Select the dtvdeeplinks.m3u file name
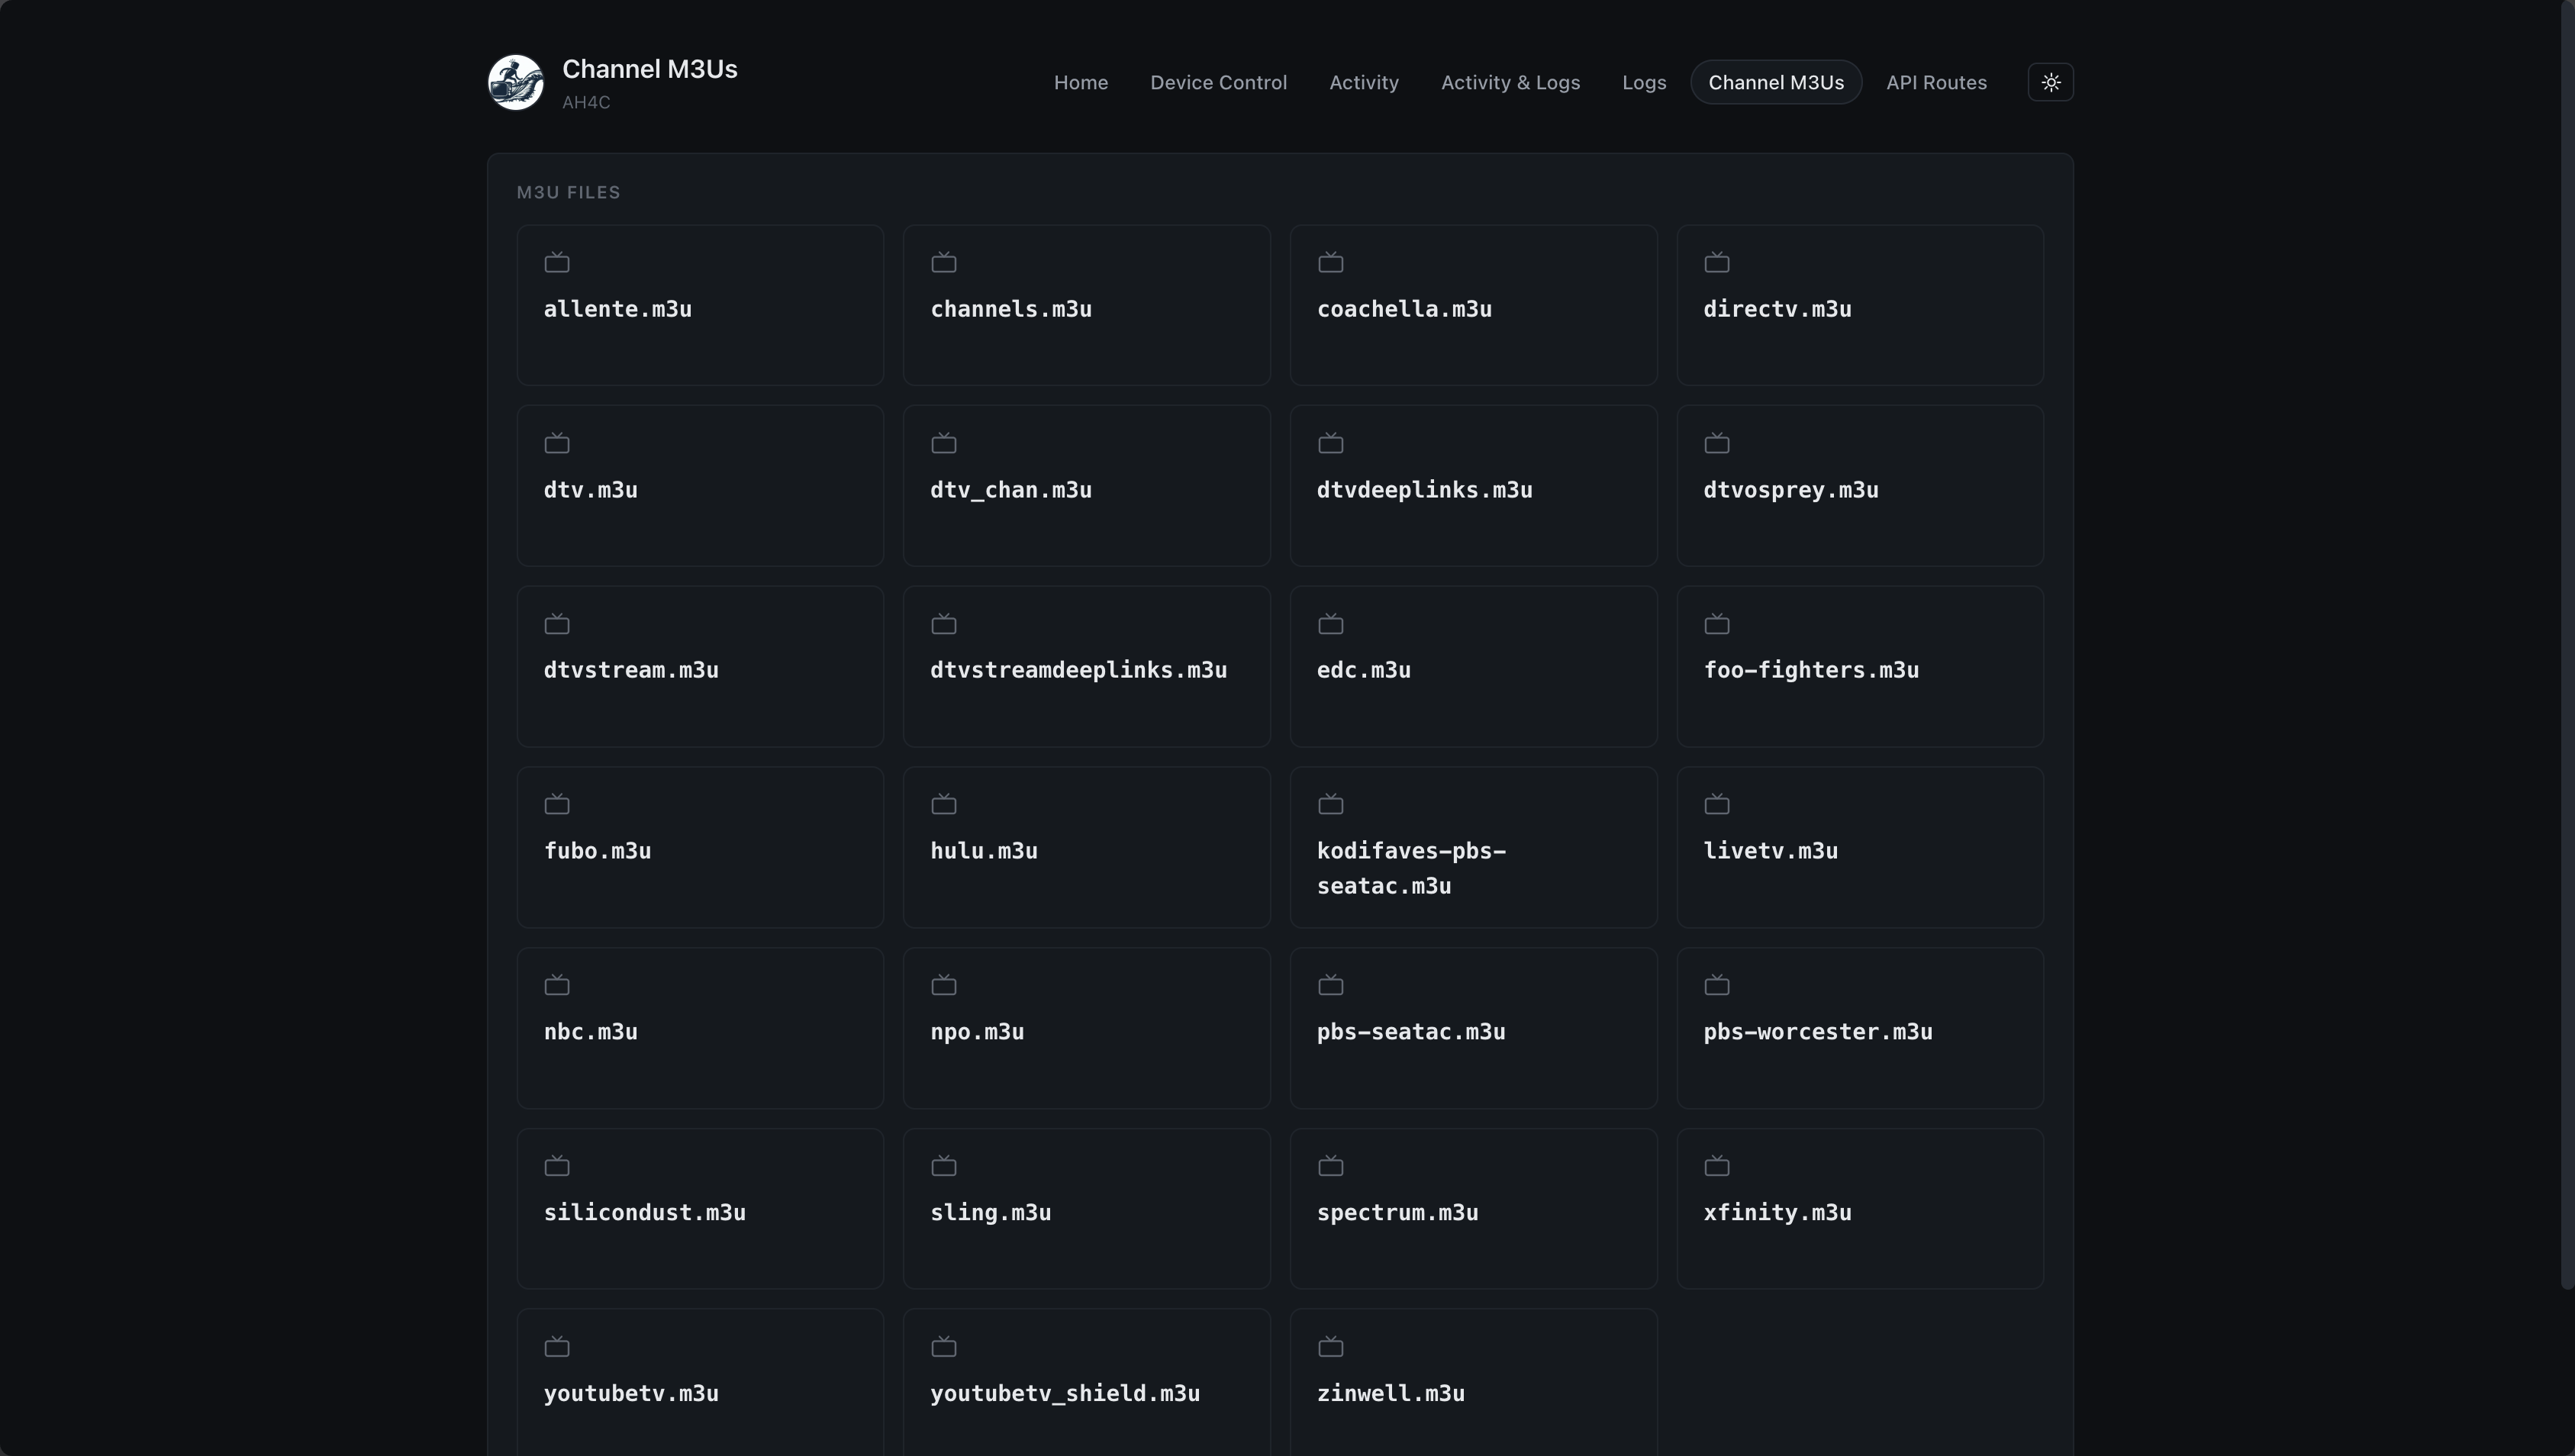Viewport: 2575px width, 1456px height. point(1424,490)
